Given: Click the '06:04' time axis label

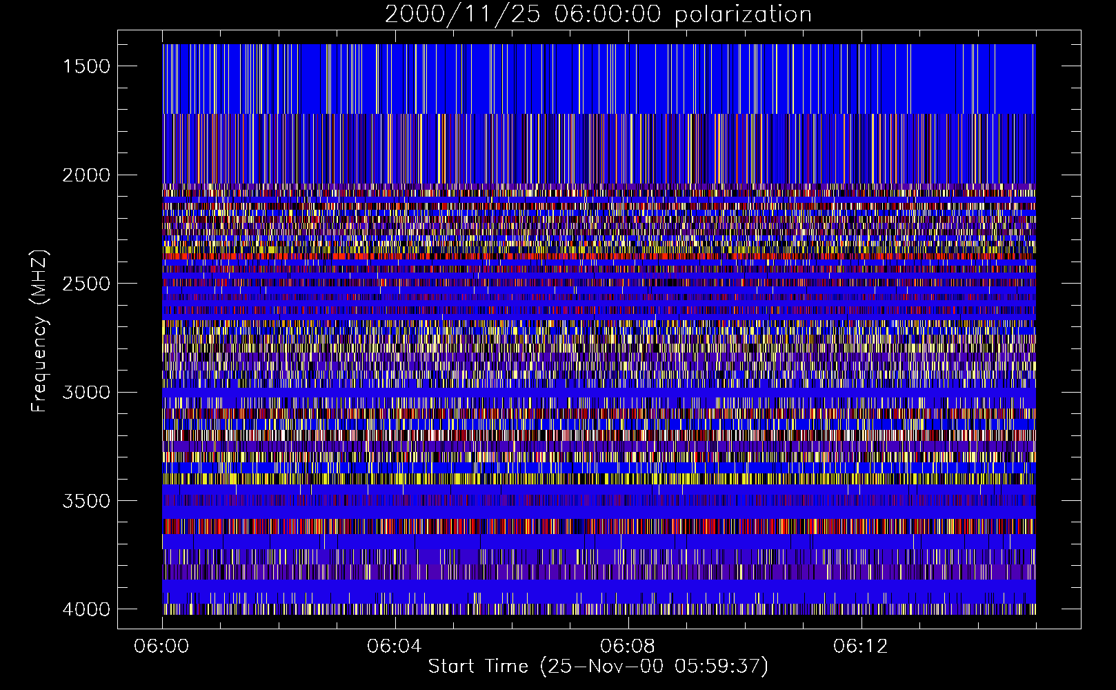Looking at the screenshot, I should tap(395, 647).
